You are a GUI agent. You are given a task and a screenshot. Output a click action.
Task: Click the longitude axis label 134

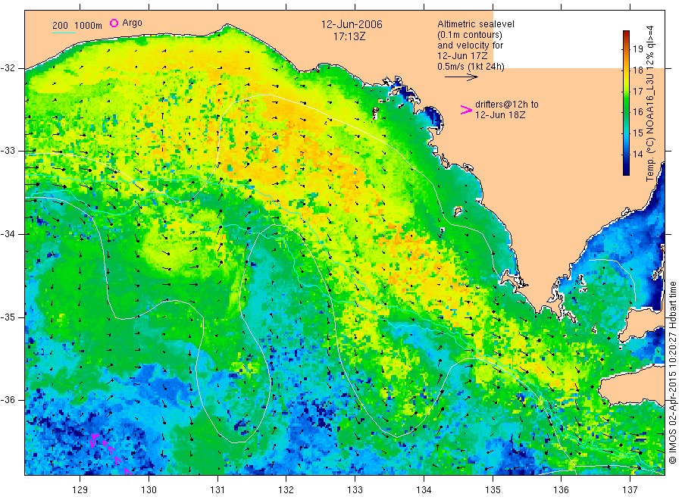click(x=424, y=490)
